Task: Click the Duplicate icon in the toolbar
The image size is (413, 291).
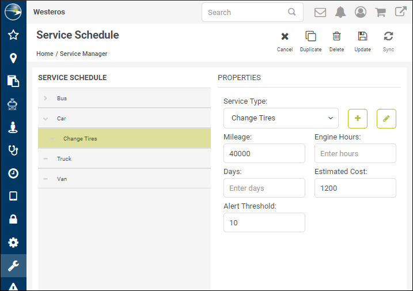Action: (x=310, y=37)
